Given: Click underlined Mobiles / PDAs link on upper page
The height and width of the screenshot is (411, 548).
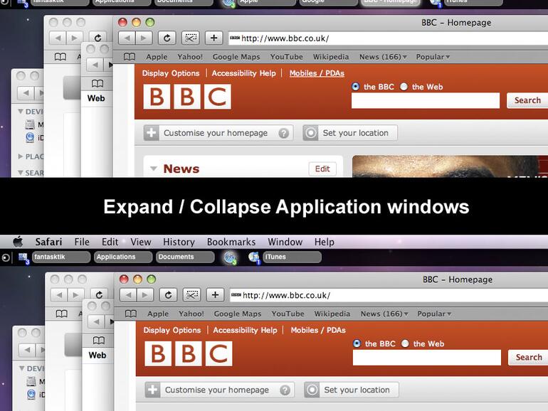Looking at the screenshot, I should pos(317,73).
